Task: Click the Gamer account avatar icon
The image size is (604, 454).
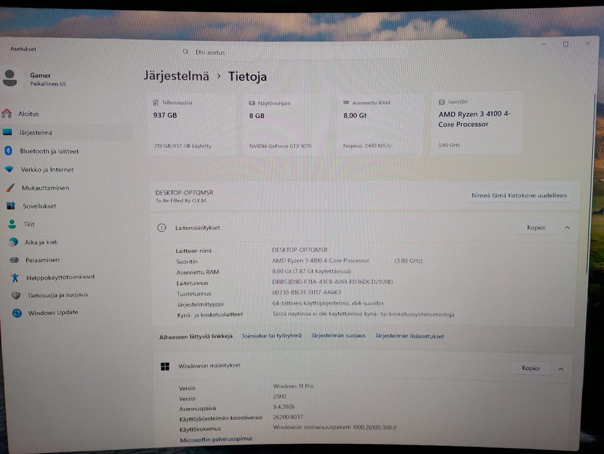Action: tap(9, 78)
